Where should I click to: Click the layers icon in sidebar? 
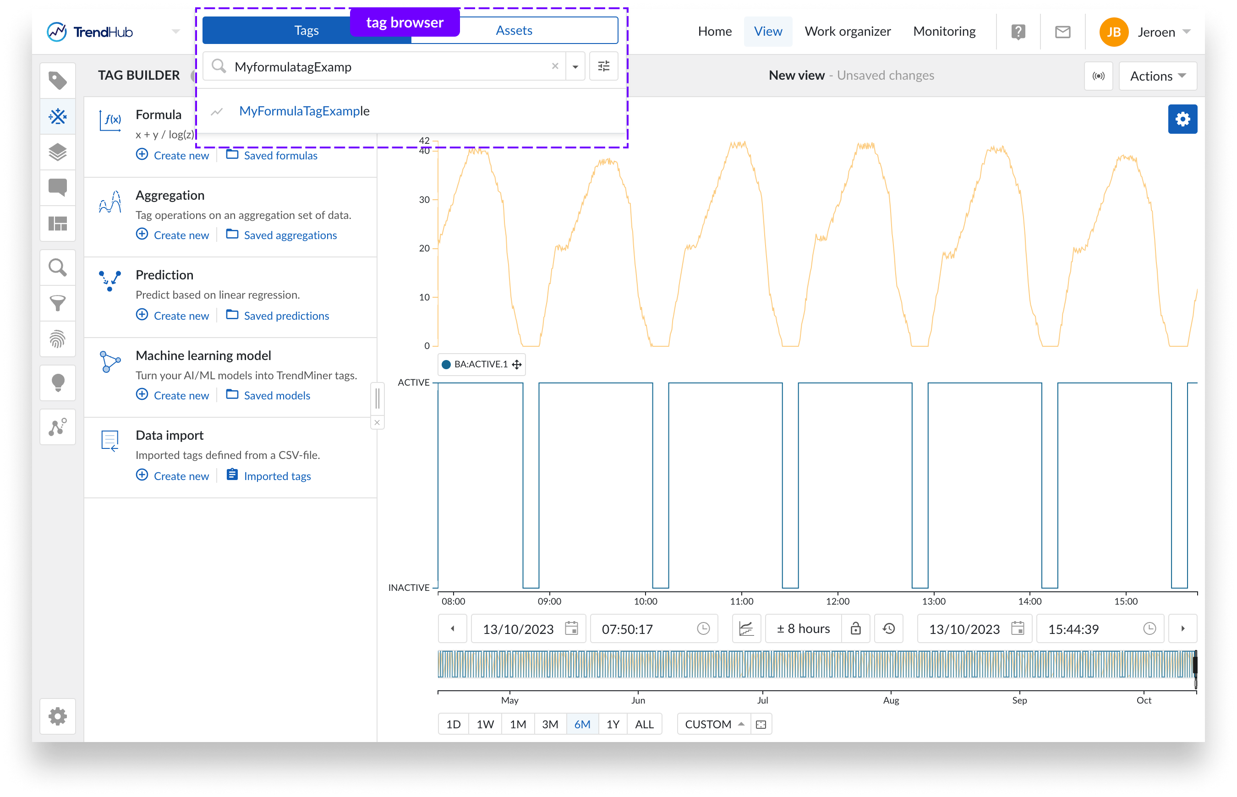57,152
